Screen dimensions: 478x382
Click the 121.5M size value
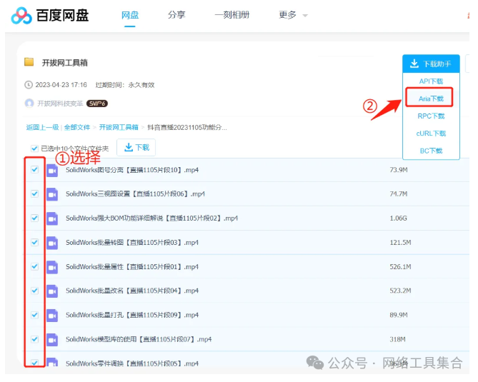tap(400, 243)
